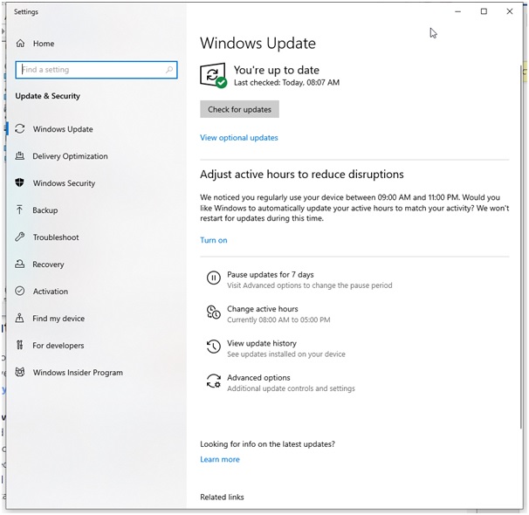Click the Windows Update sync arrows sidebar icon
This screenshot has height=515, width=529.
click(x=20, y=129)
